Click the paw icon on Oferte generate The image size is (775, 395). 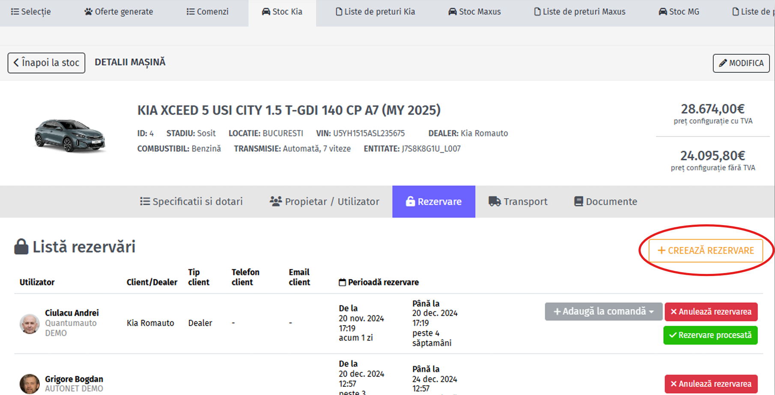coord(88,12)
